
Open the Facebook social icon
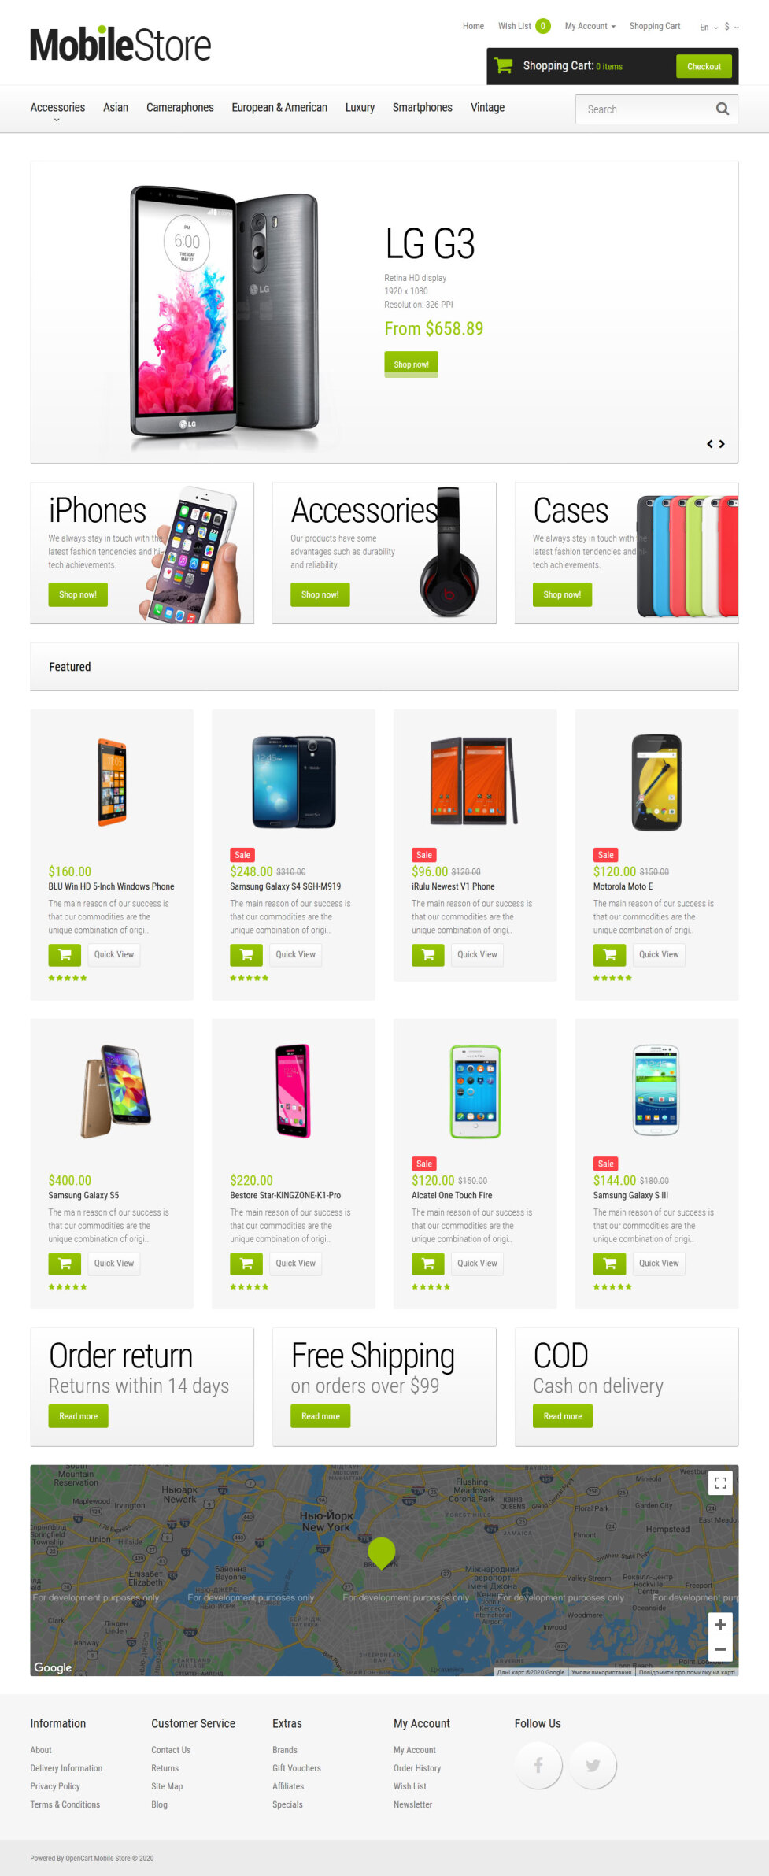point(538,1766)
